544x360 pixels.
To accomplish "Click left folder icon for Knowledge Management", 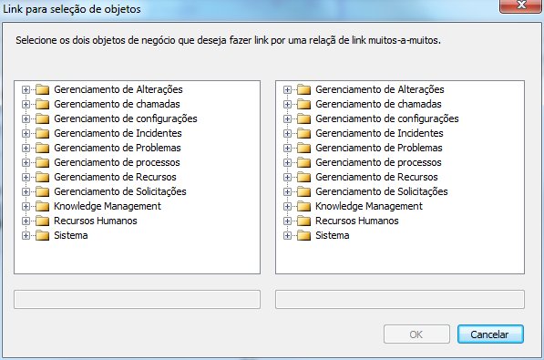I will [43, 206].
